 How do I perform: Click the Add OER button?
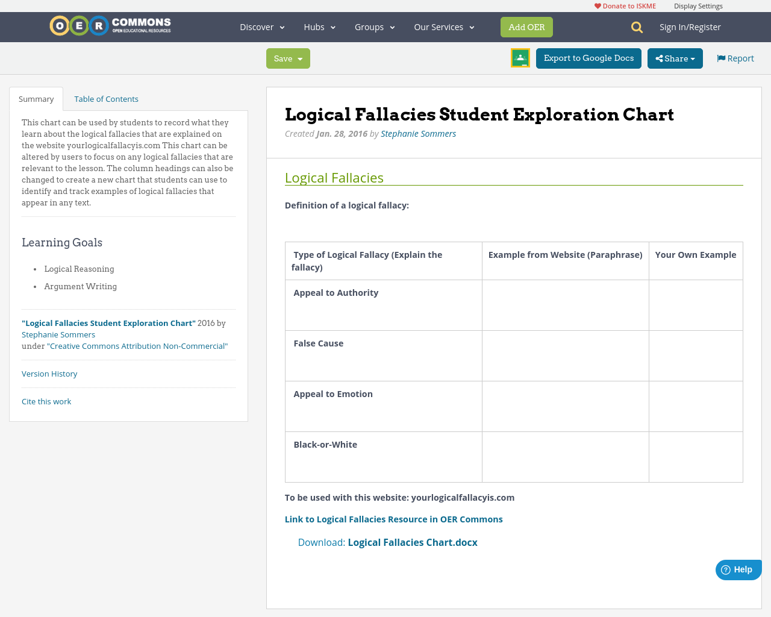526,27
